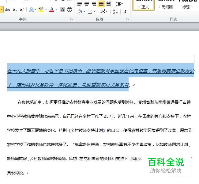Select the 标题 1 style
The width and height of the screenshot is (199, 184).
click(187, 5)
